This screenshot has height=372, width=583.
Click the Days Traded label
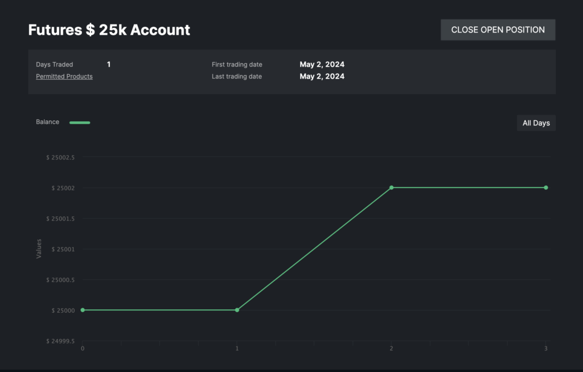tap(54, 64)
